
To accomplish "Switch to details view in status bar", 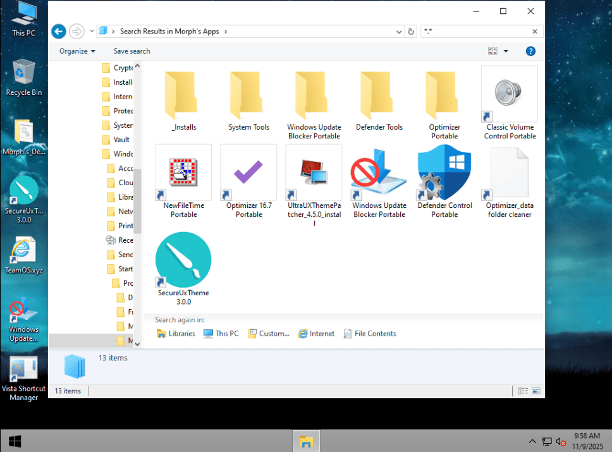I will point(523,391).
